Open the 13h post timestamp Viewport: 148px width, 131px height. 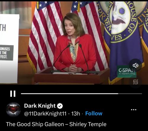(75, 114)
